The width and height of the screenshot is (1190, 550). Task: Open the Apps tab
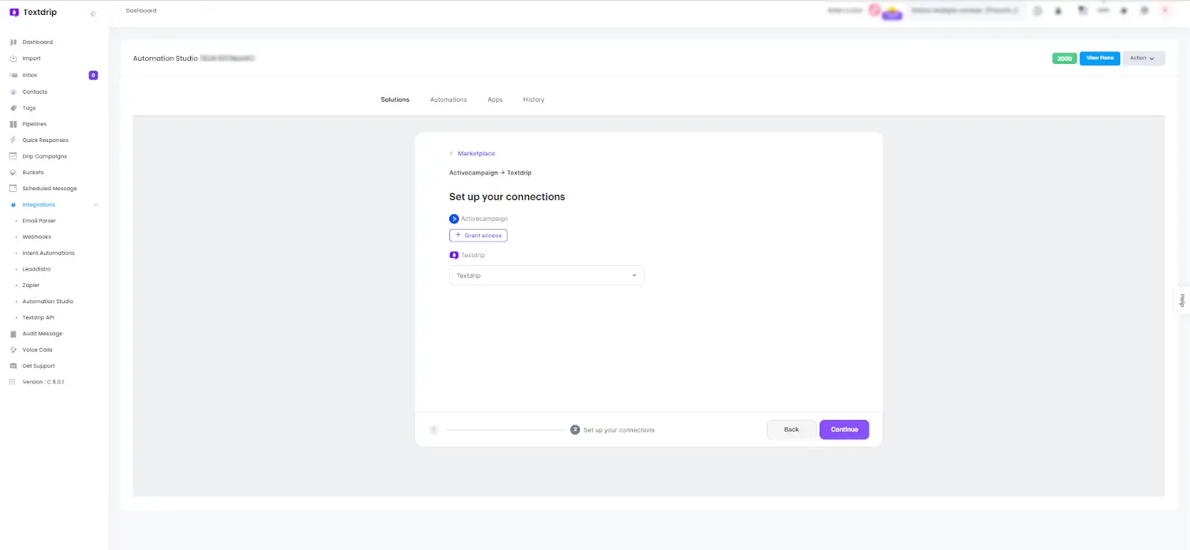pyautogui.click(x=495, y=100)
